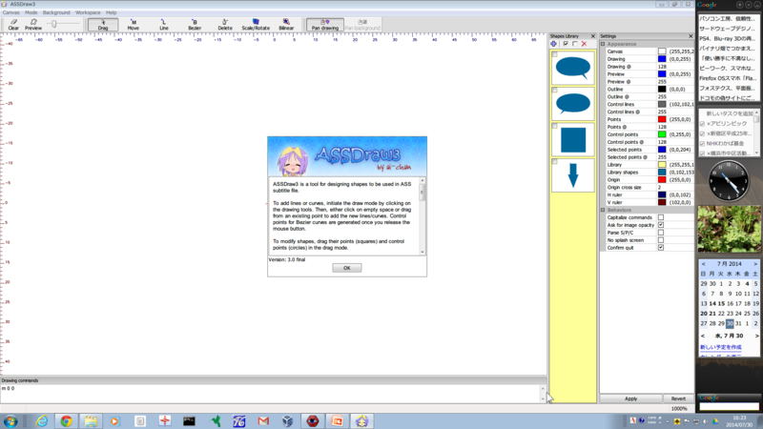763x429 pixels.
Task: Select the blue square library shape
Action: click(573, 139)
